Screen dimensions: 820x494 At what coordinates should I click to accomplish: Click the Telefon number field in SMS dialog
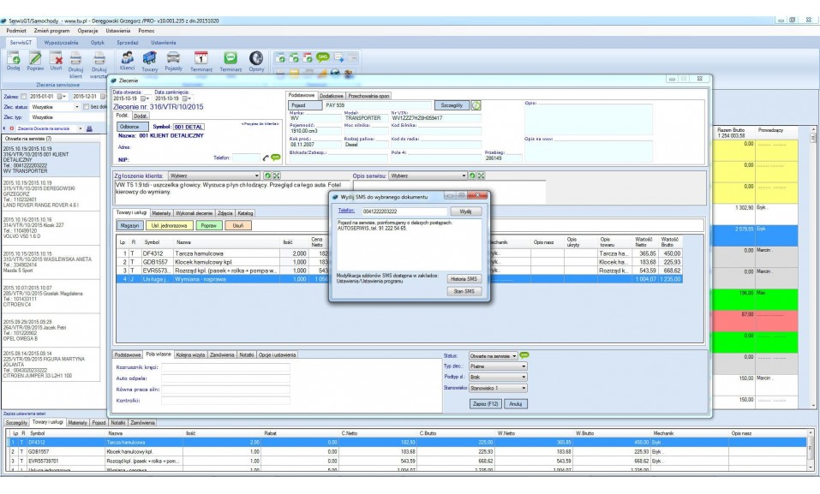pos(403,211)
